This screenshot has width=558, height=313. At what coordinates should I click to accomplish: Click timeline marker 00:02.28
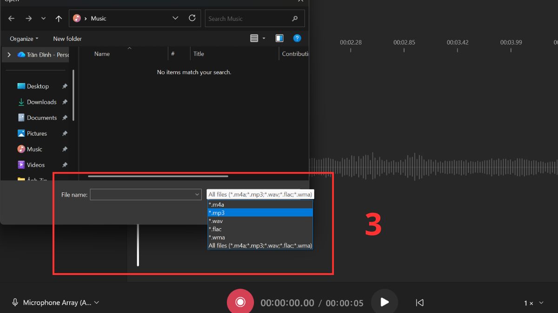click(x=351, y=42)
